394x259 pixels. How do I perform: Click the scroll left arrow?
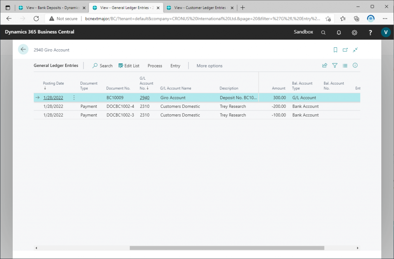pyautogui.click(x=37, y=248)
